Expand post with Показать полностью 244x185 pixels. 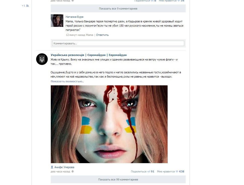[67, 81]
